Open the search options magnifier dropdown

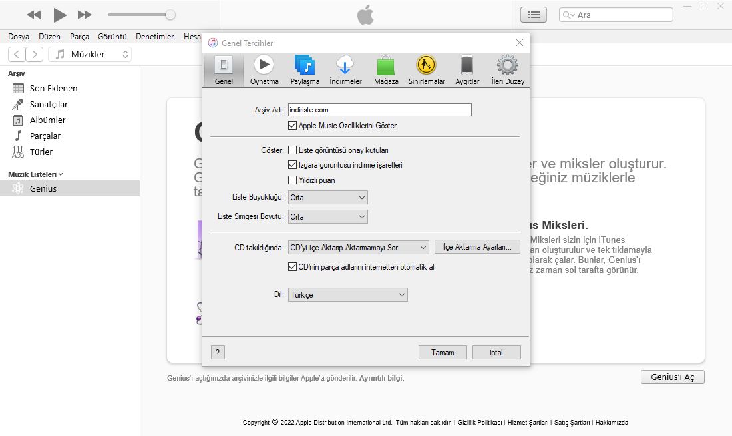click(x=568, y=15)
